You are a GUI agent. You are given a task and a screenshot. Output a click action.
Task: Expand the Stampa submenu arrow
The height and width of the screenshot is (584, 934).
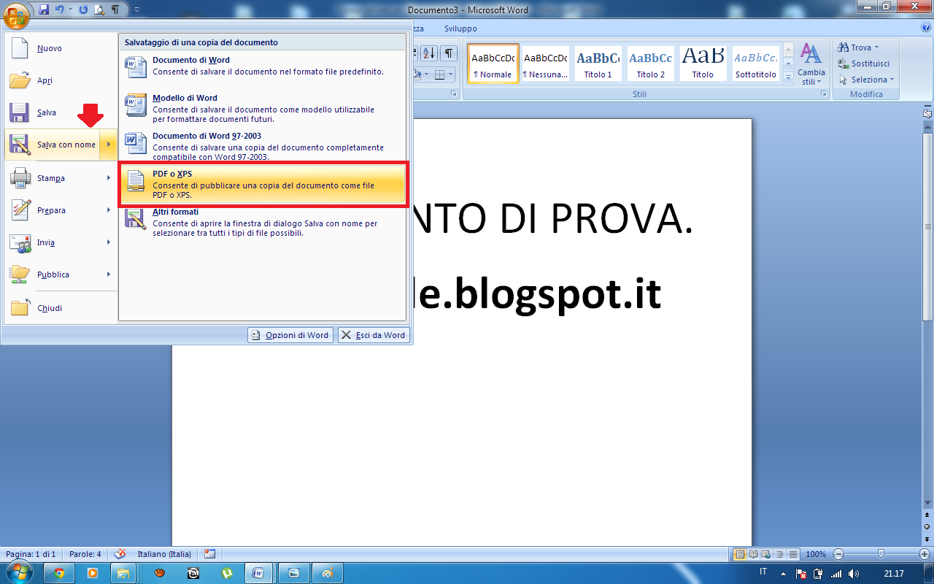pos(108,178)
